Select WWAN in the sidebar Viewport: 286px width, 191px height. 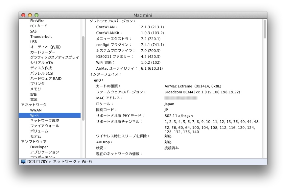point(36,110)
